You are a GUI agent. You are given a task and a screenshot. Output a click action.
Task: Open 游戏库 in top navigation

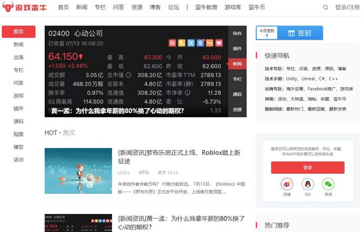[x=233, y=7]
